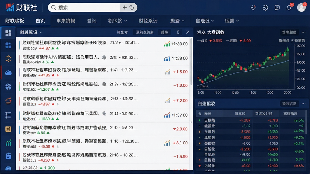Click the plus icon inside search bar
Image resolution: width=310 pixels, height=174 pixels.
(124, 8)
